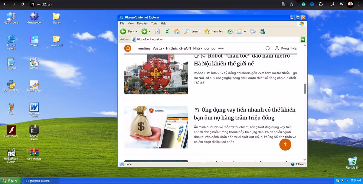Expand the '•••' navigation overflow menu
Viewport: 363px width, 184px height.
coord(221,48)
